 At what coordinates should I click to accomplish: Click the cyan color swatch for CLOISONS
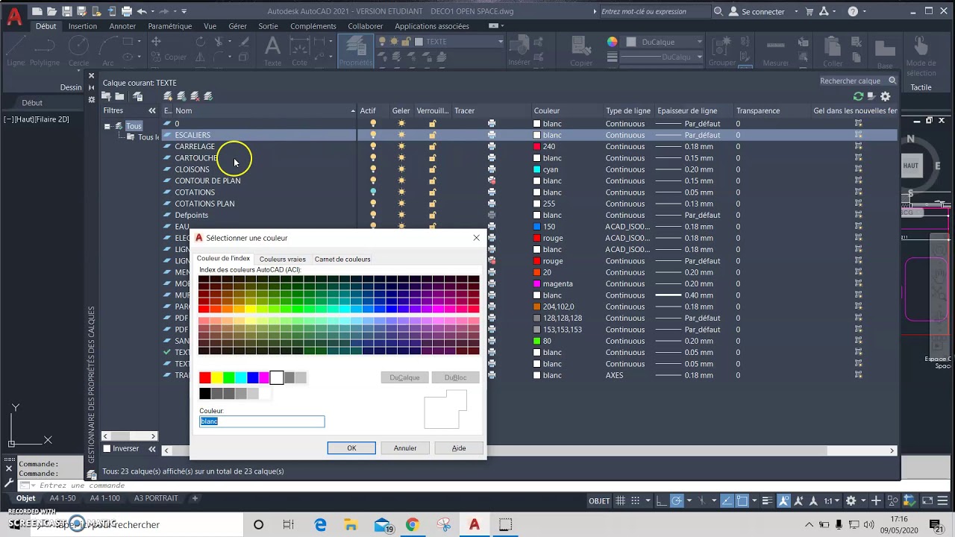[537, 169]
